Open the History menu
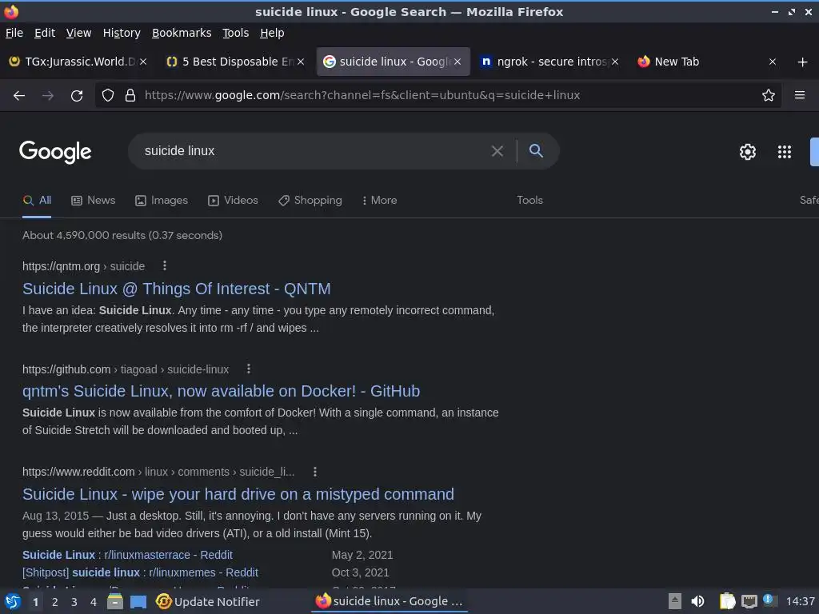The image size is (819, 614). click(122, 33)
